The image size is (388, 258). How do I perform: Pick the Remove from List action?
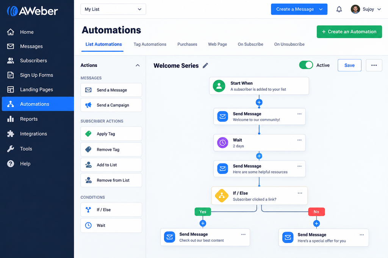point(111,180)
